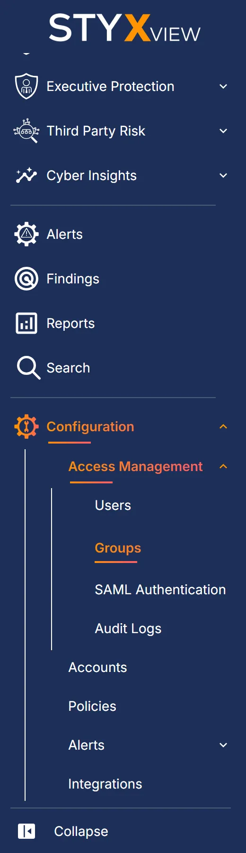Image resolution: width=246 pixels, height=853 pixels.
Task: Open the Executive Protection menu
Action: 110,86
